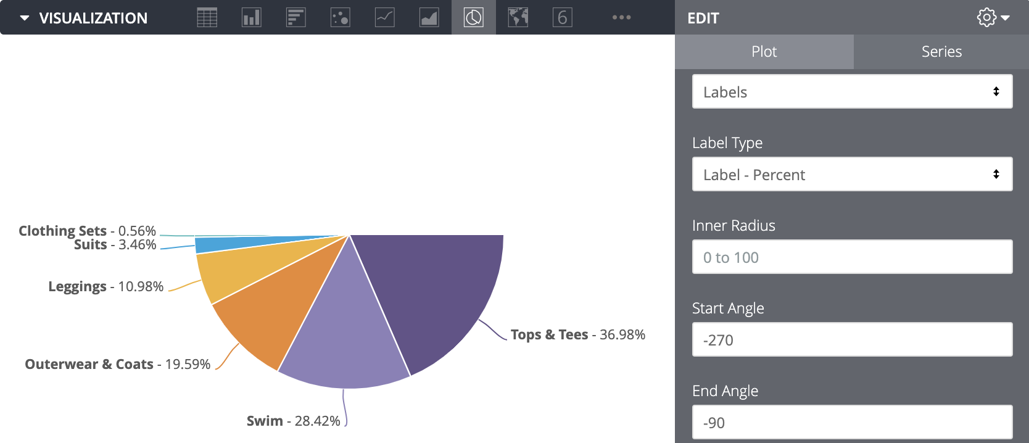Click the End Angle field
This screenshot has height=443, width=1029.
point(852,423)
